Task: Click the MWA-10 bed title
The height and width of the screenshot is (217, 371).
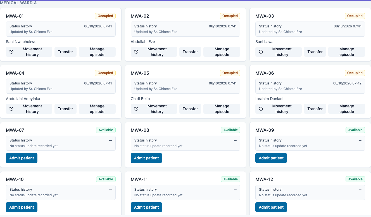Action: [15, 179]
